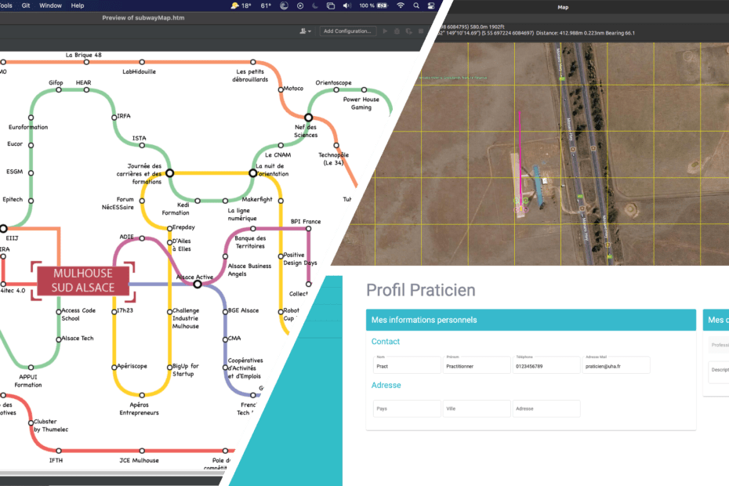Click the 61° temperature status item
This screenshot has height=486, width=729.
click(266, 5)
